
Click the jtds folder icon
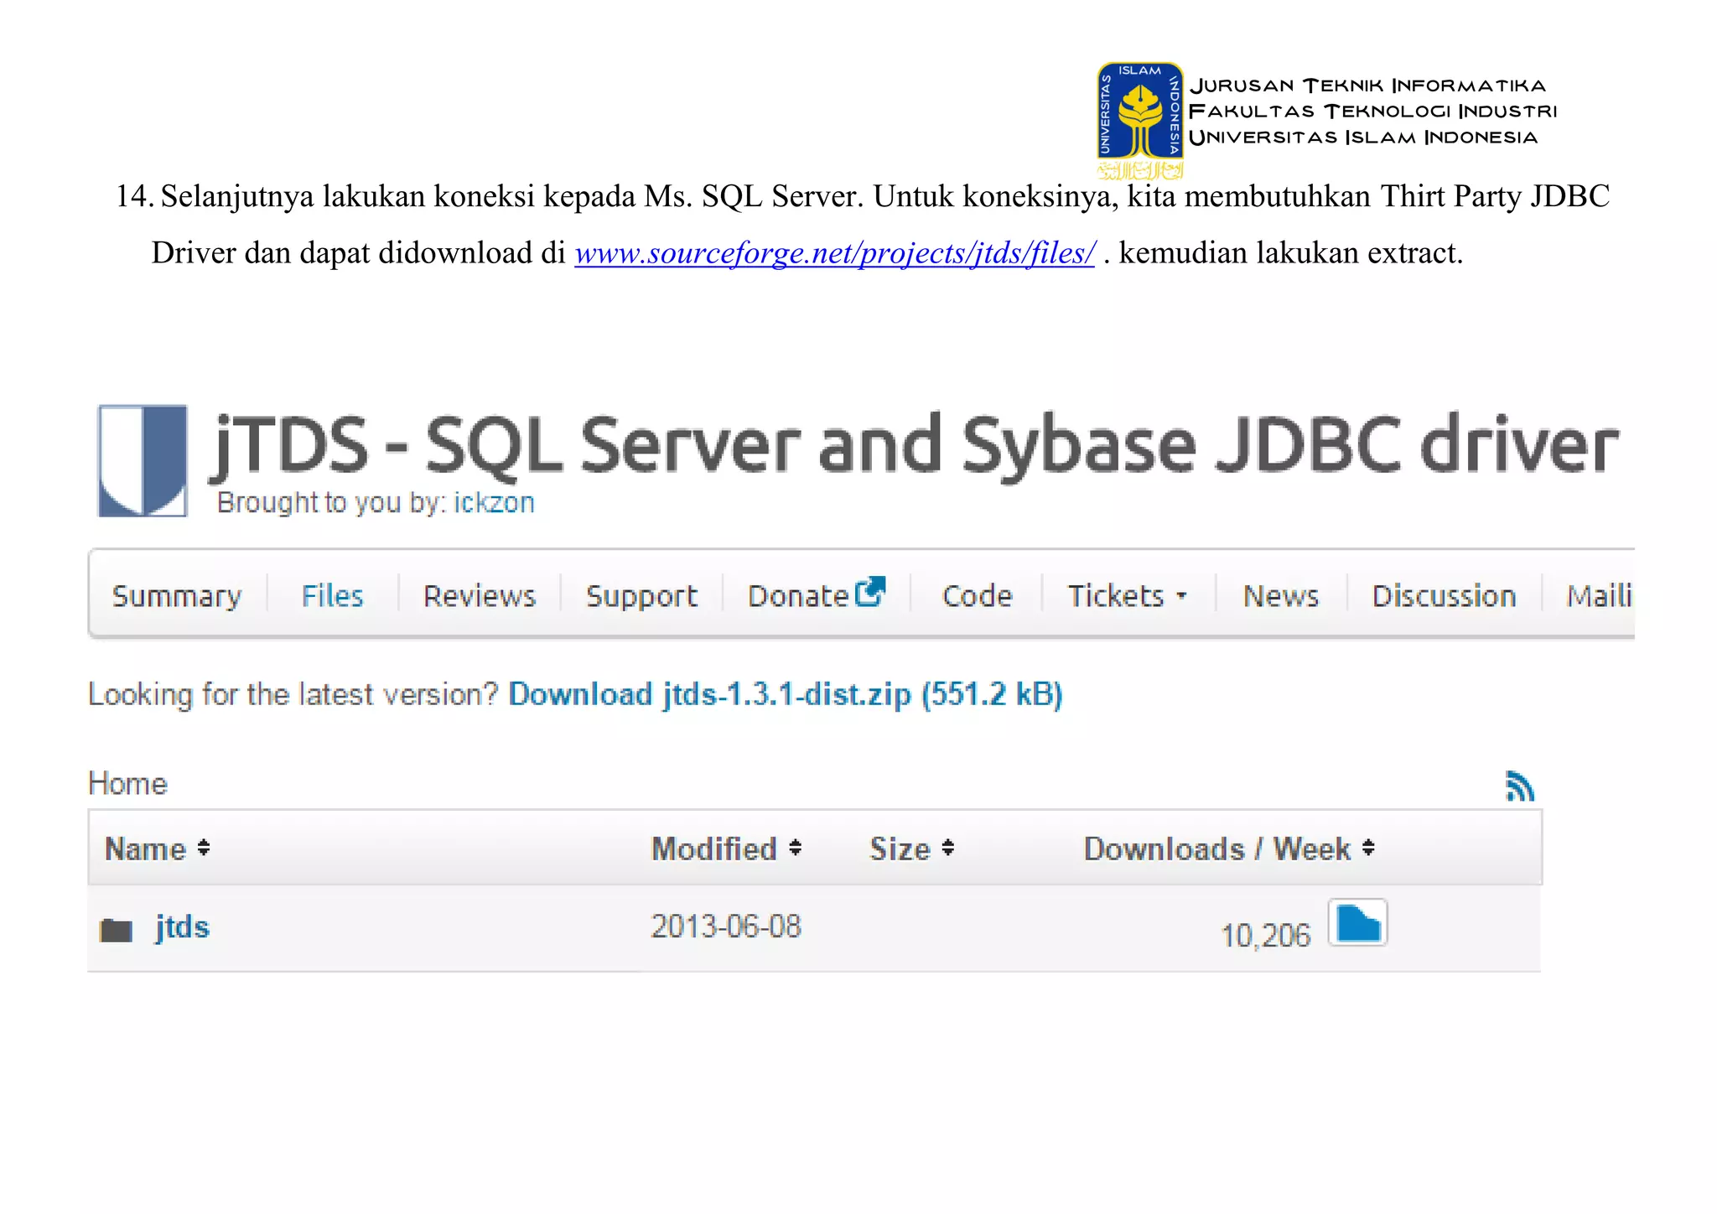(x=116, y=930)
